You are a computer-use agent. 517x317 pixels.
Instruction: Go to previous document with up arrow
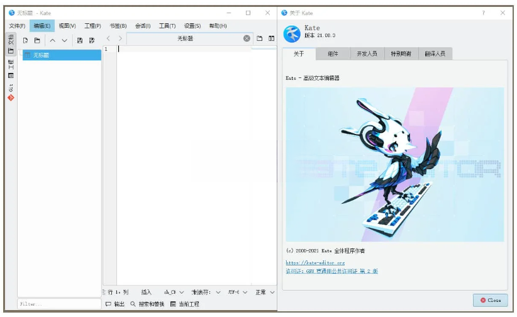click(52, 41)
